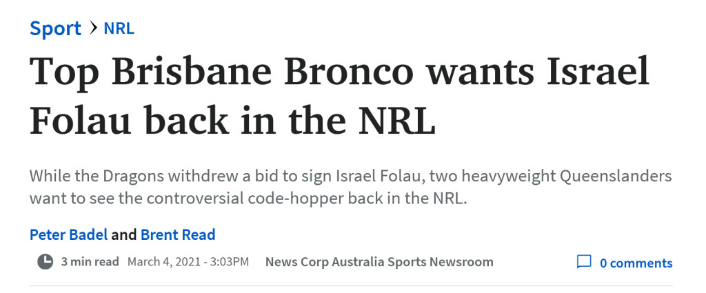The image size is (706, 293).
Task: Click the word 'and' between author names
Action: pos(124,234)
